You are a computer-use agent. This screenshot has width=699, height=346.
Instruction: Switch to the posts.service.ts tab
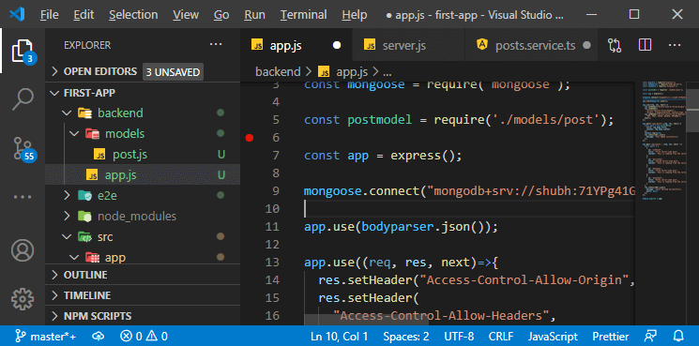click(x=531, y=45)
